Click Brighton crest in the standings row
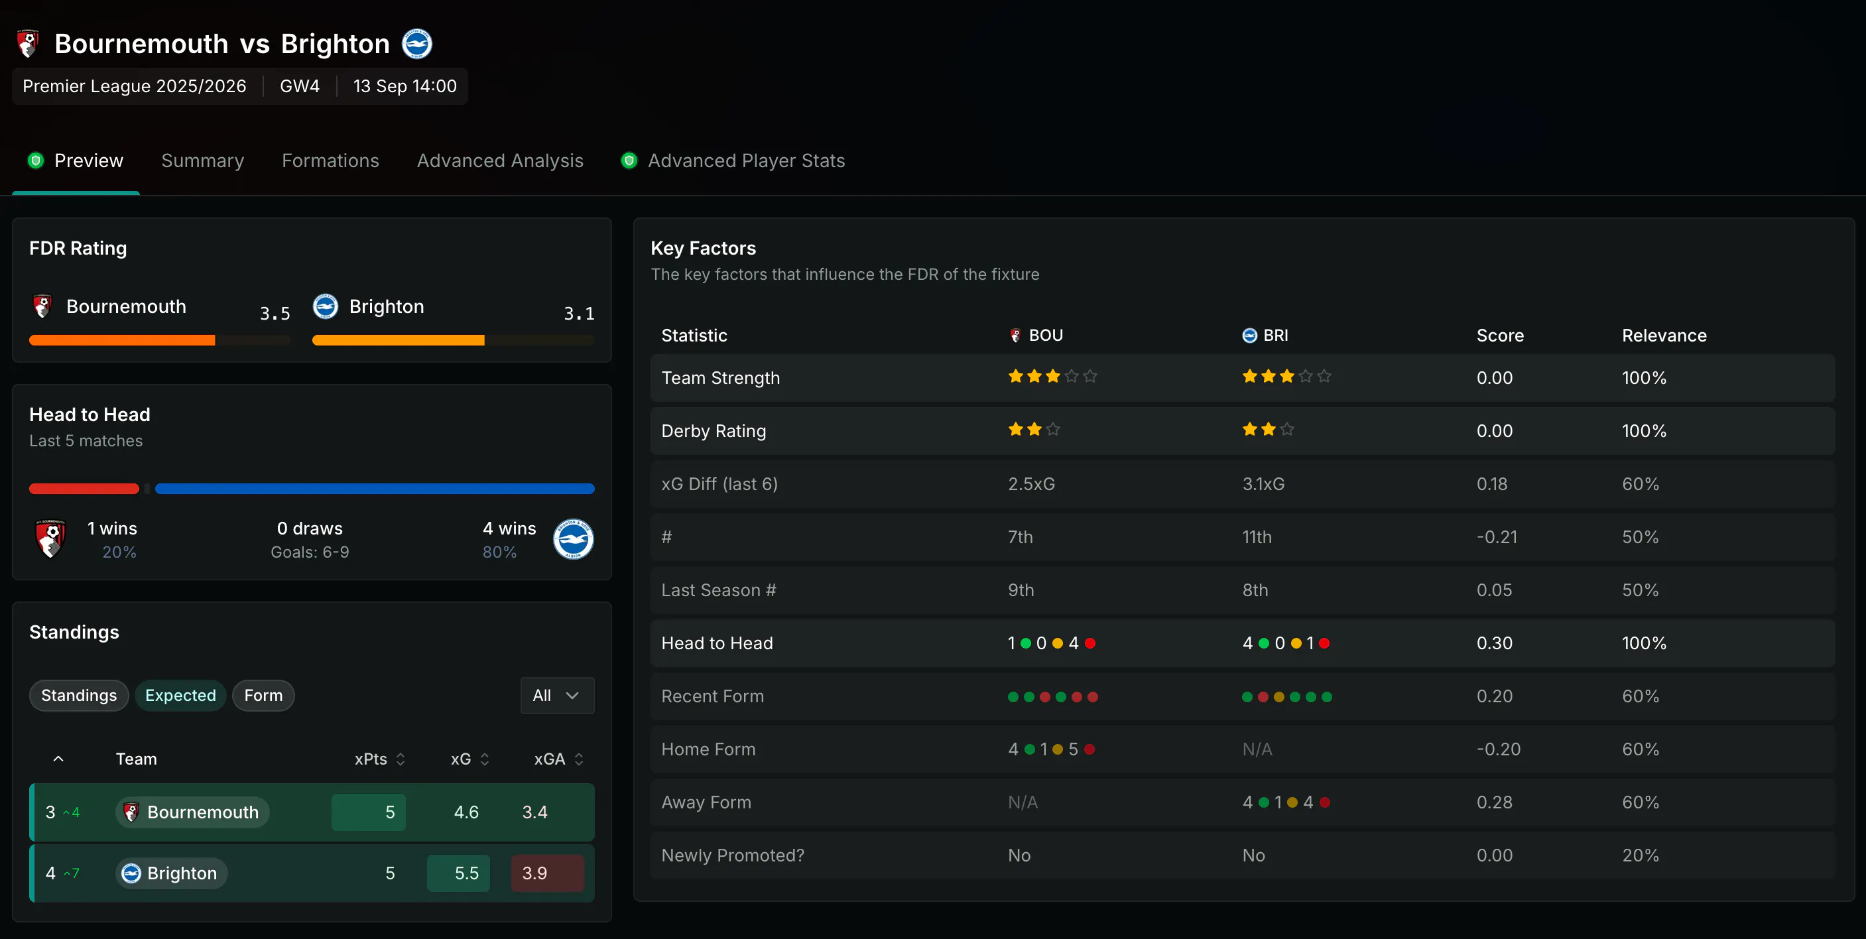Image resolution: width=1866 pixels, height=939 pixels. tap(131, 873)
